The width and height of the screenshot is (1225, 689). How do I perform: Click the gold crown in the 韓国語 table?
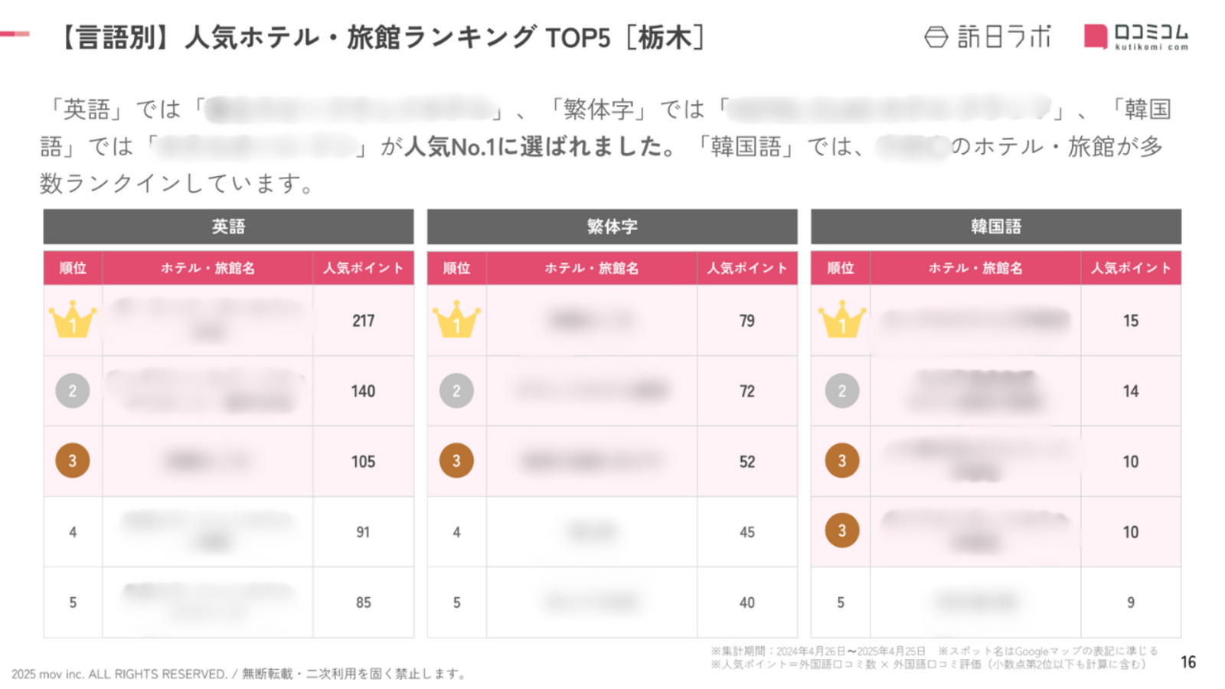click(841, 319)
